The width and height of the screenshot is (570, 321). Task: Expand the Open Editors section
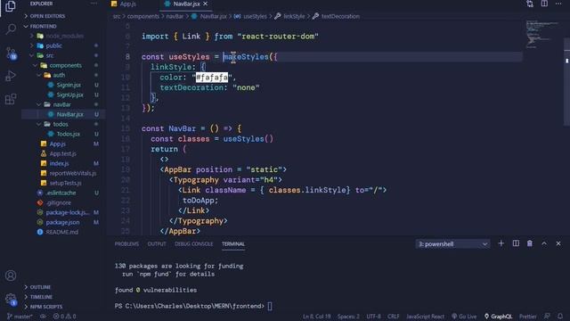tap(47, 16)
